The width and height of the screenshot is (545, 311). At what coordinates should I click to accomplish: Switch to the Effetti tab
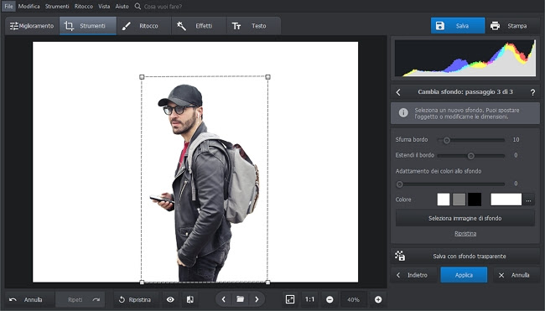pos(199,26)
